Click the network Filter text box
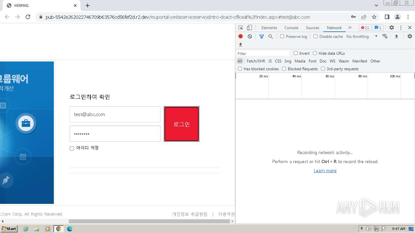Viewport: 415px width, 233px height. (263, 53)
